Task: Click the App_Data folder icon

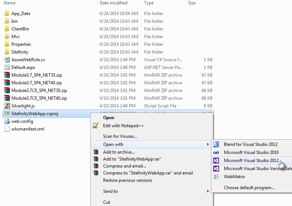Action: (x=7, y=14)
